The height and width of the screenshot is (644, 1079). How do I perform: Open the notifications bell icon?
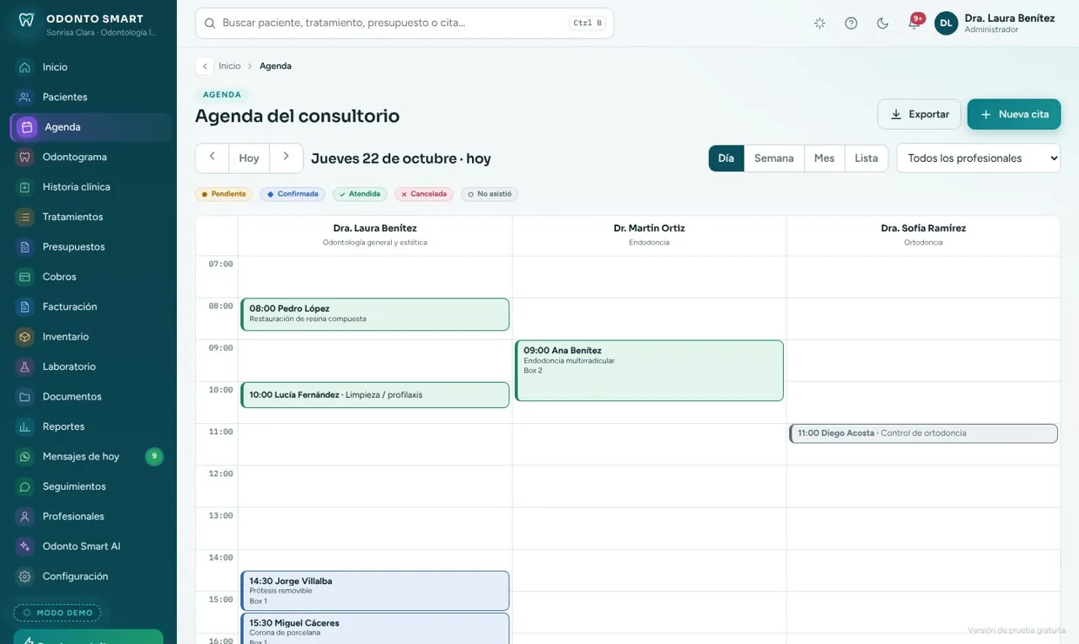point(914,24)
